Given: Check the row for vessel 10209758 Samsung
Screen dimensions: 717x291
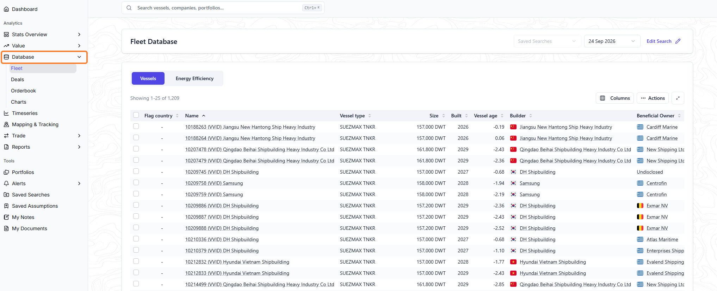Looking at the screenshot, I should 136,183.
